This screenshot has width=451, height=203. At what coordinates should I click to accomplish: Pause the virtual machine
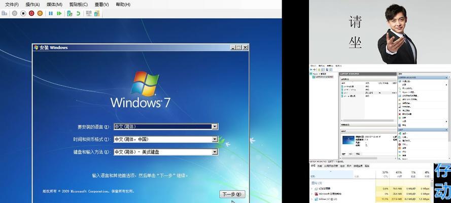tap(51, 13)
